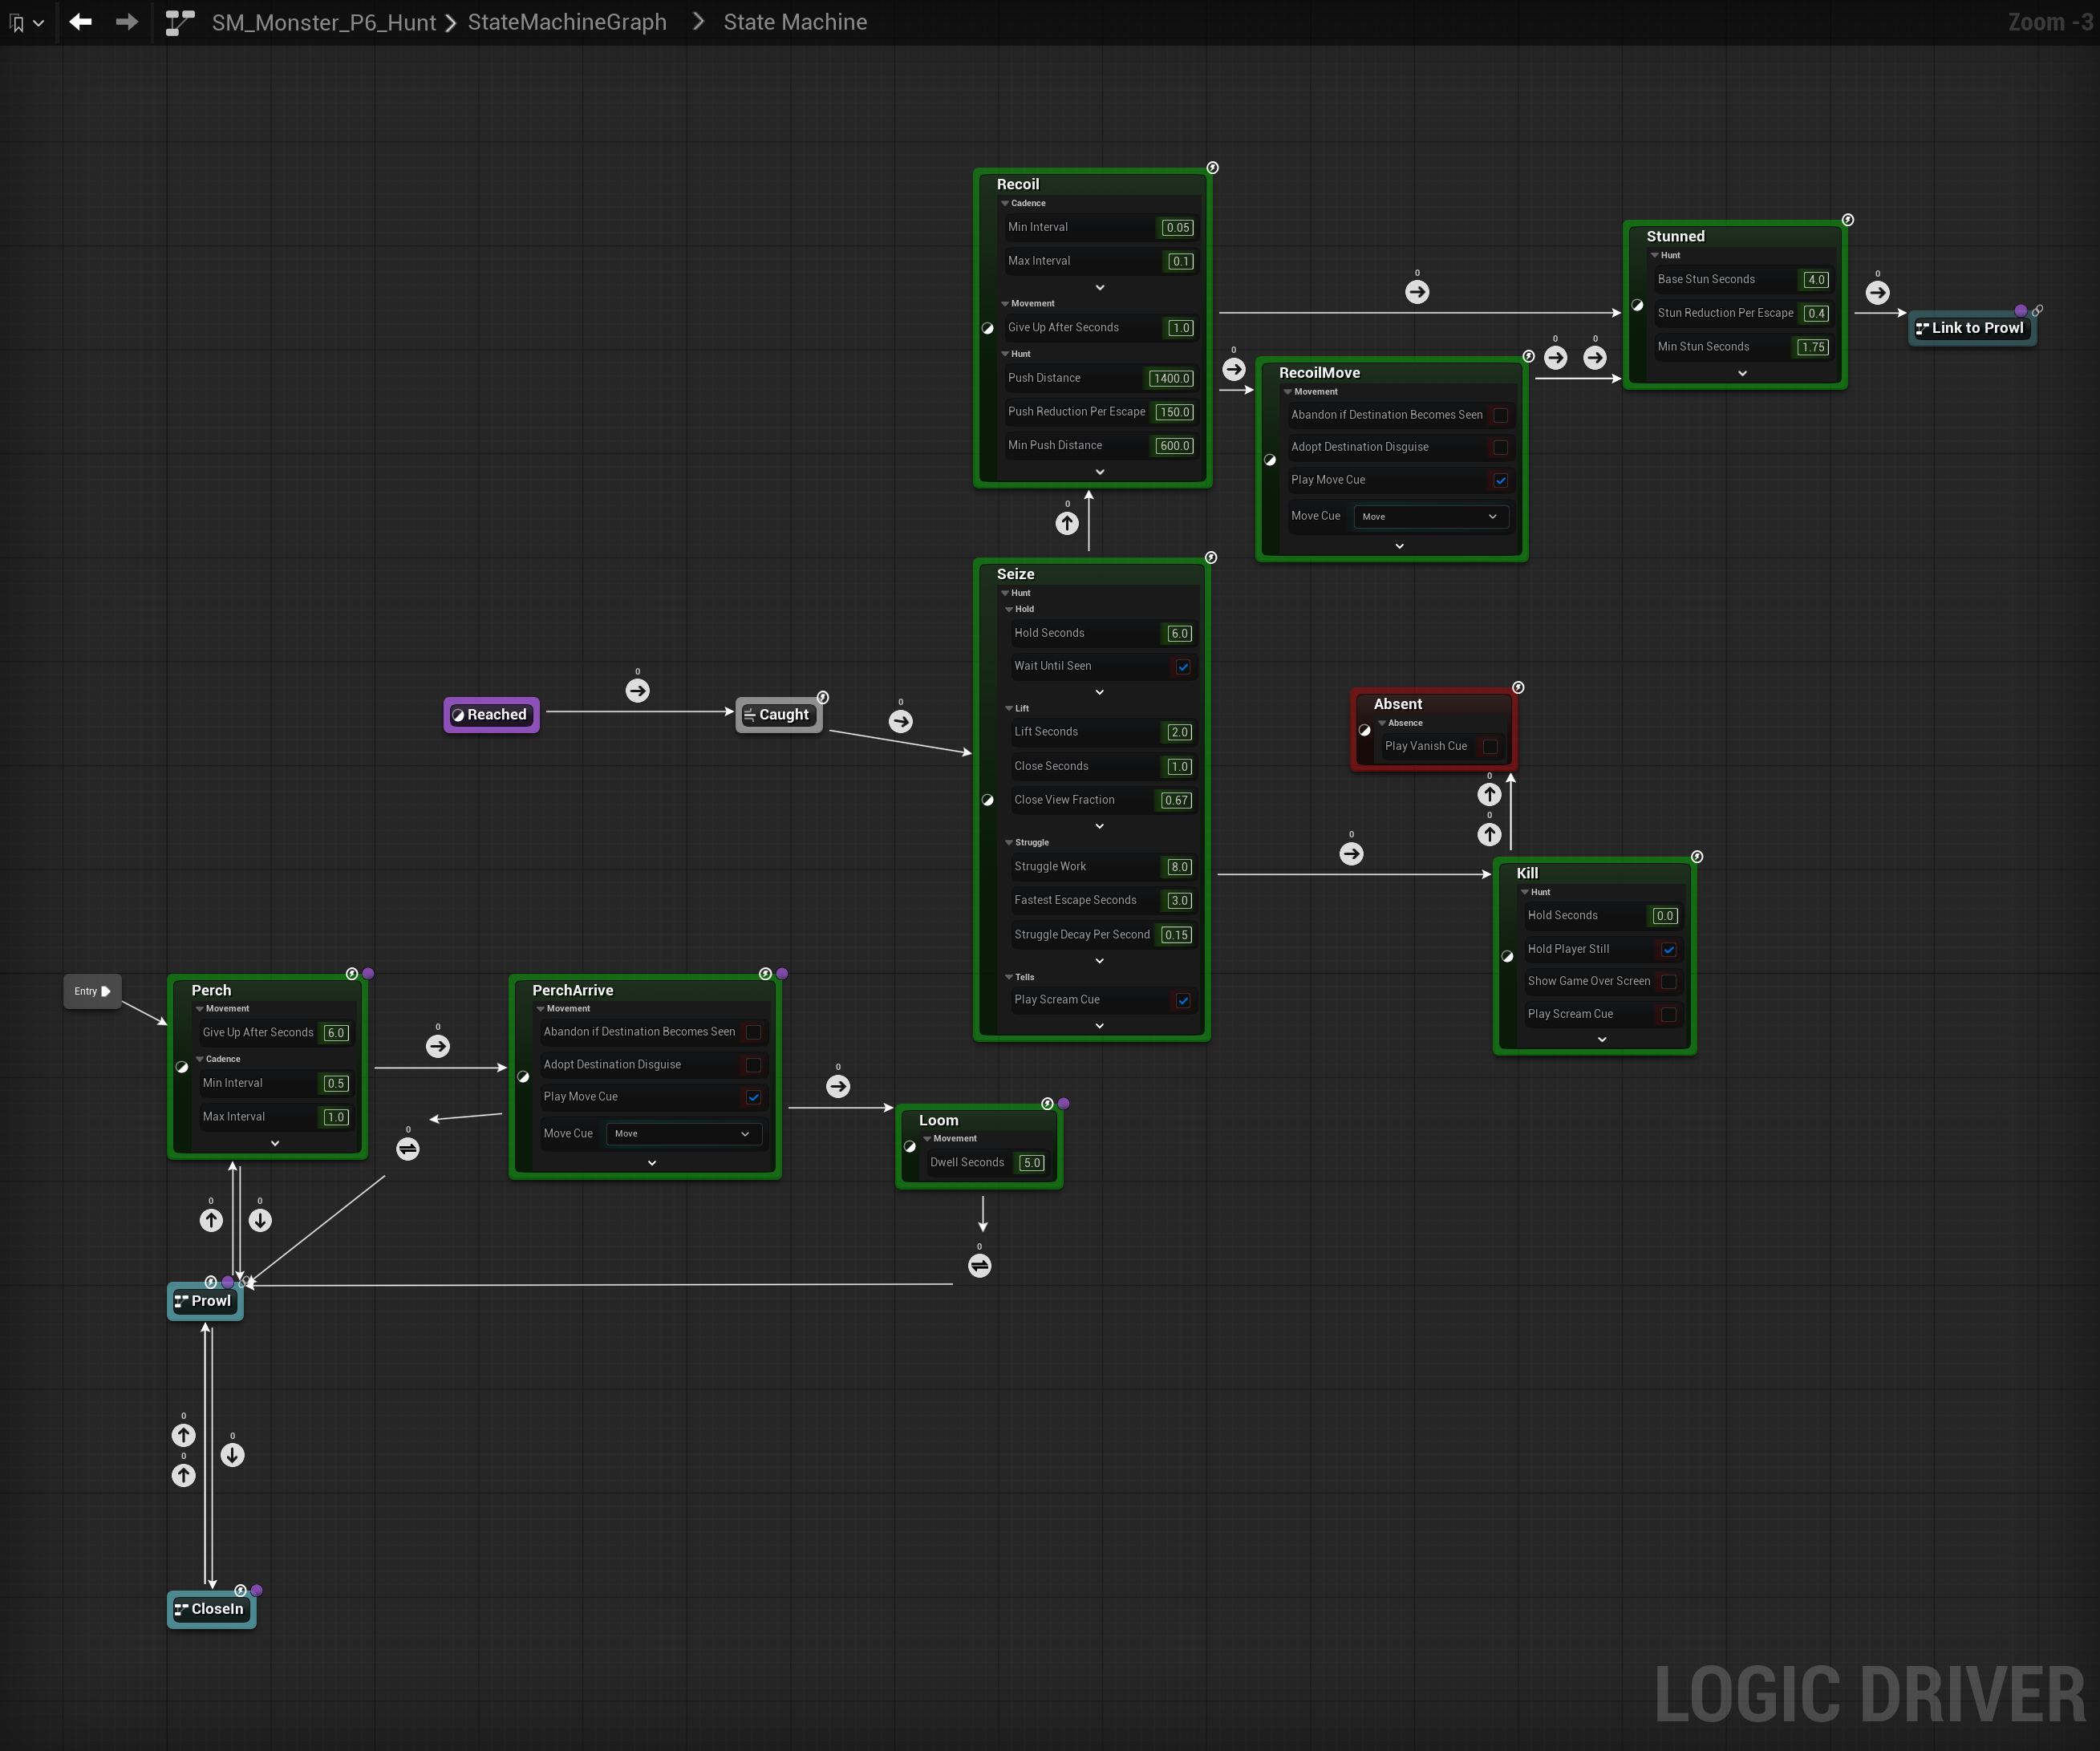Select the transition icon from Seize to Kill
Screen dimensions: 2100x1751
point(1352,854)
